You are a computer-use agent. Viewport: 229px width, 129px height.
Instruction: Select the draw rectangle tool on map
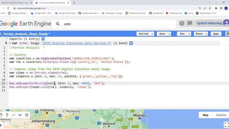[26, 115]
